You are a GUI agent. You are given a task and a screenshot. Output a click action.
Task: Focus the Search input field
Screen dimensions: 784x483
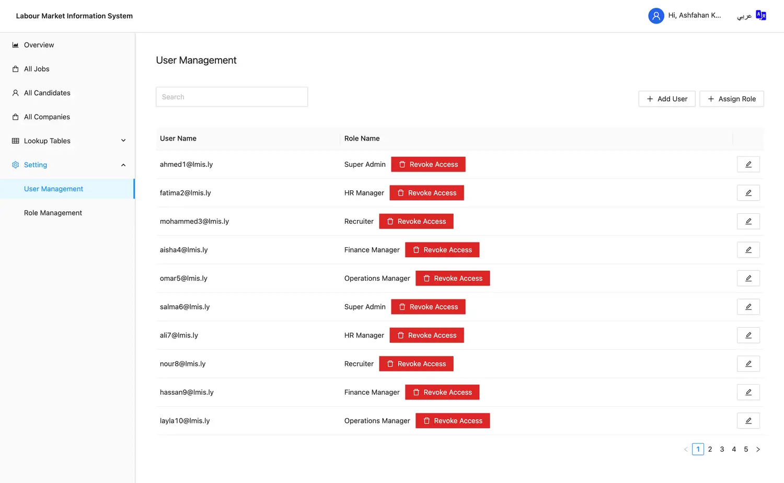tap(232, 97)
